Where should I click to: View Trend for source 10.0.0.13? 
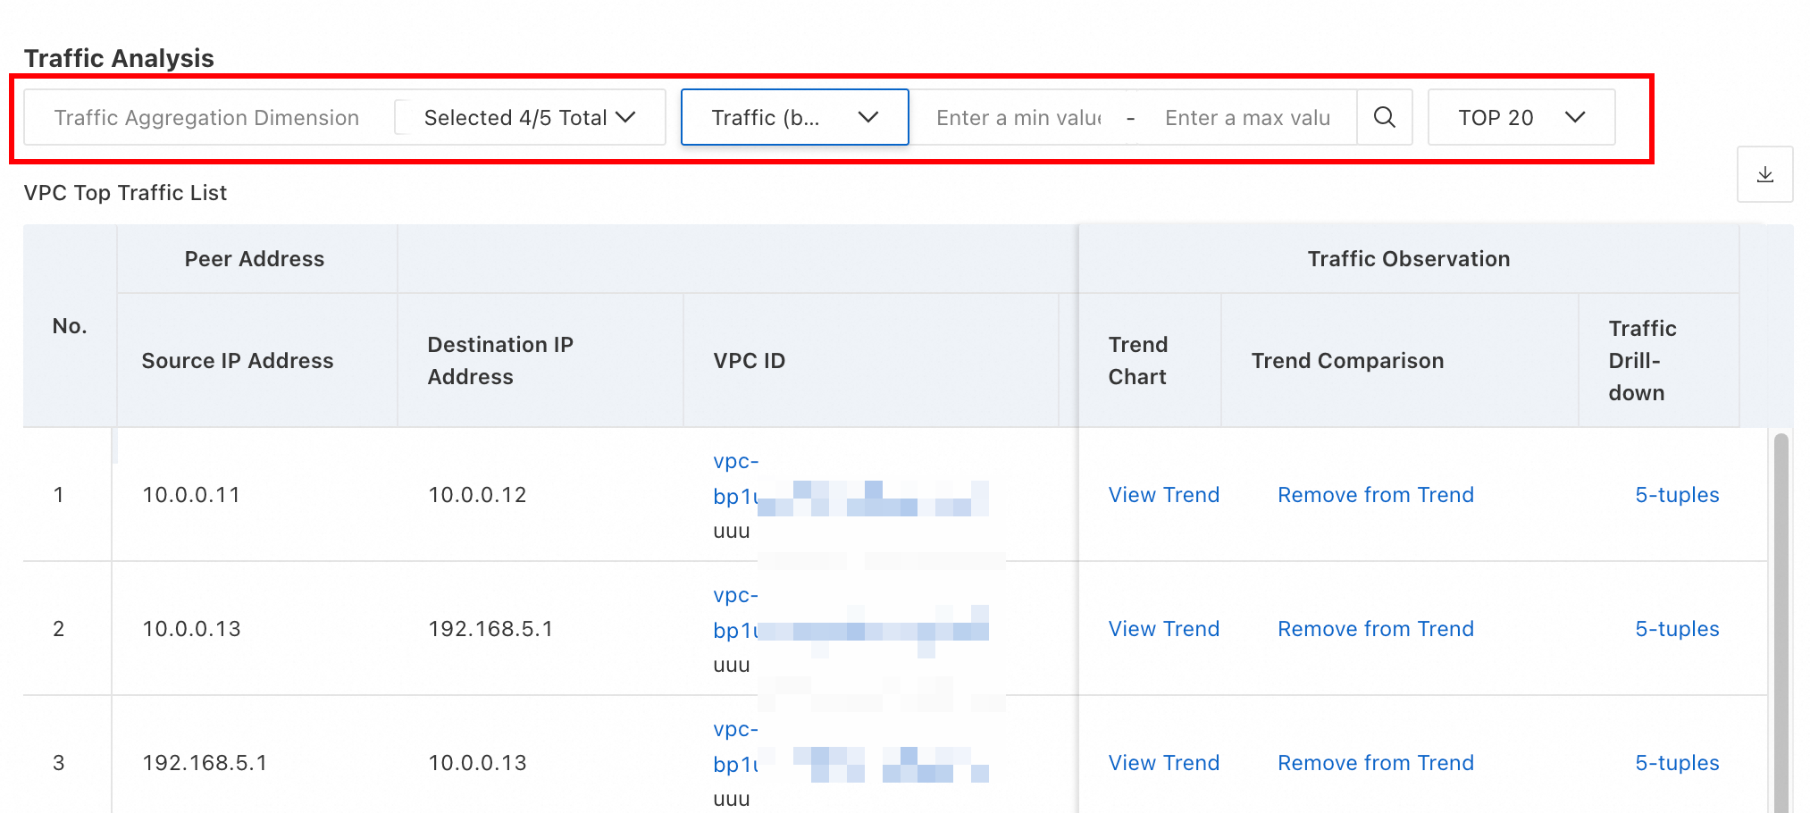click(x=1163, y=629)
